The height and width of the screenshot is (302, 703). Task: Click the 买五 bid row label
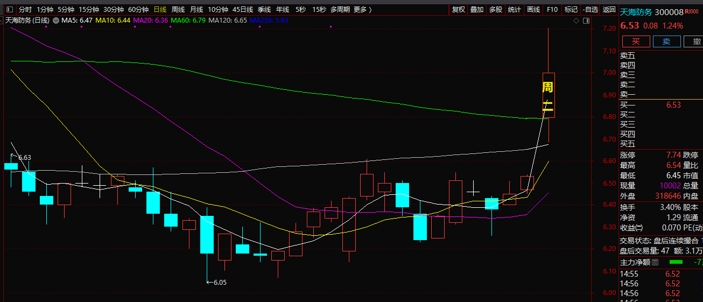[x=628, y=144]
